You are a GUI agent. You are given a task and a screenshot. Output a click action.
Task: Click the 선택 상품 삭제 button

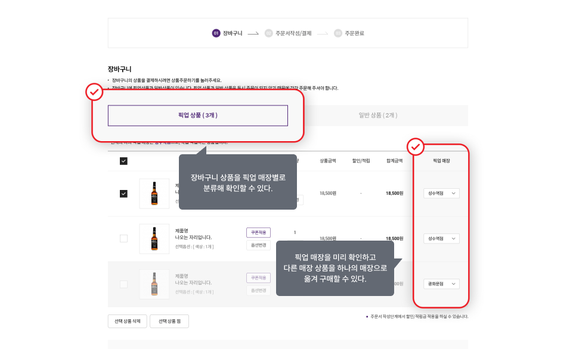click(x=128, y=321)
